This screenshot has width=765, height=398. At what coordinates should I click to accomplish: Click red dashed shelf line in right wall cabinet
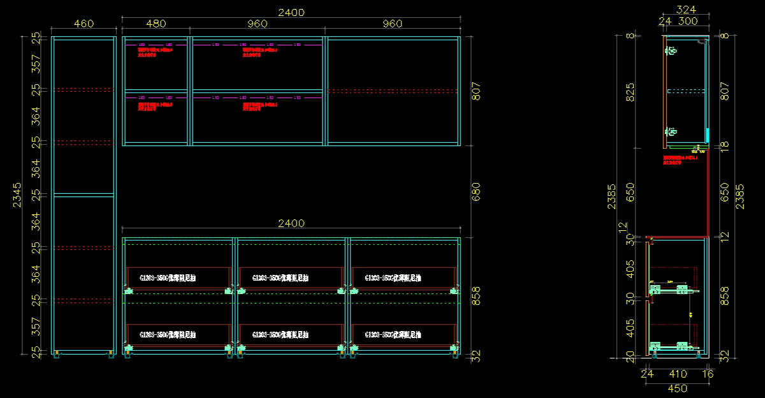click(x=393, y=91)
